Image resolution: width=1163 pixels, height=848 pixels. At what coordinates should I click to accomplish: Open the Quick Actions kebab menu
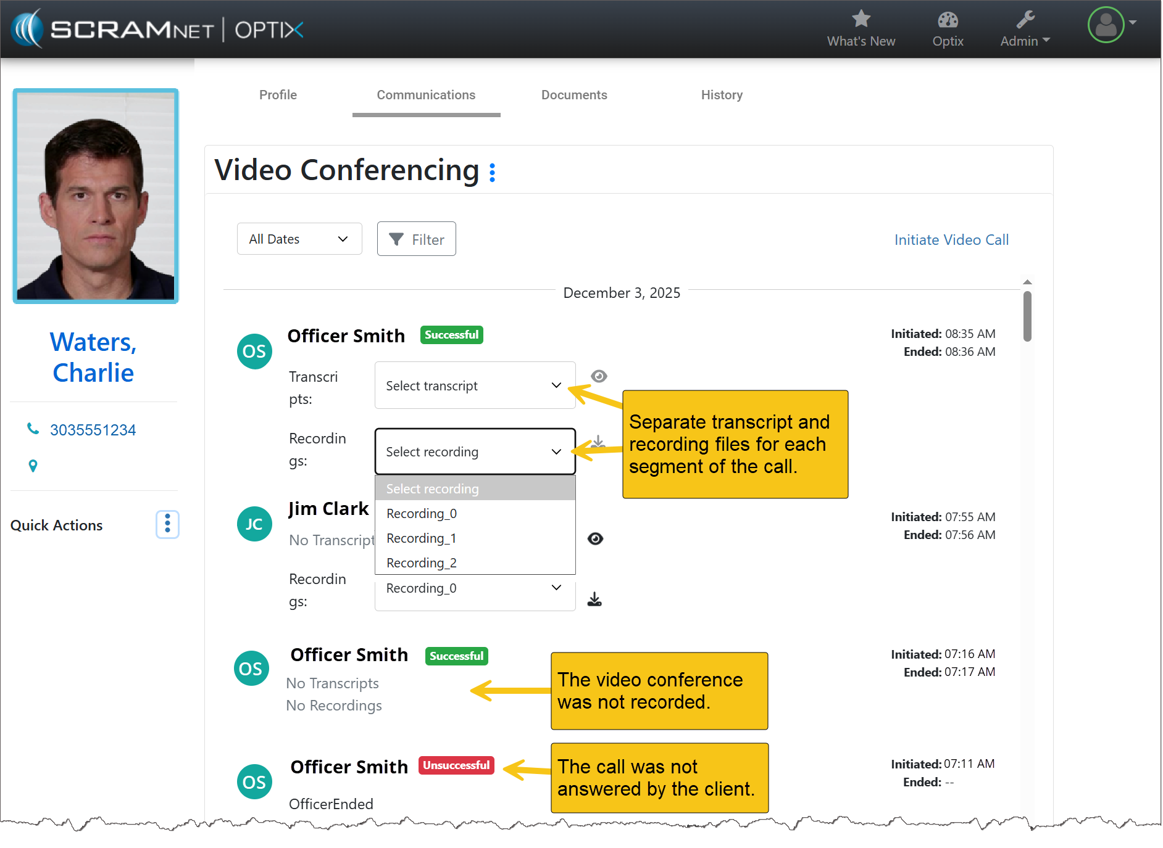pos(167,525)
